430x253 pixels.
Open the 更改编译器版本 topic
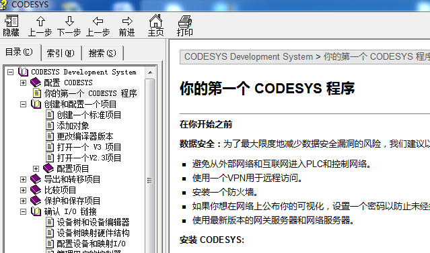(85, 136)
